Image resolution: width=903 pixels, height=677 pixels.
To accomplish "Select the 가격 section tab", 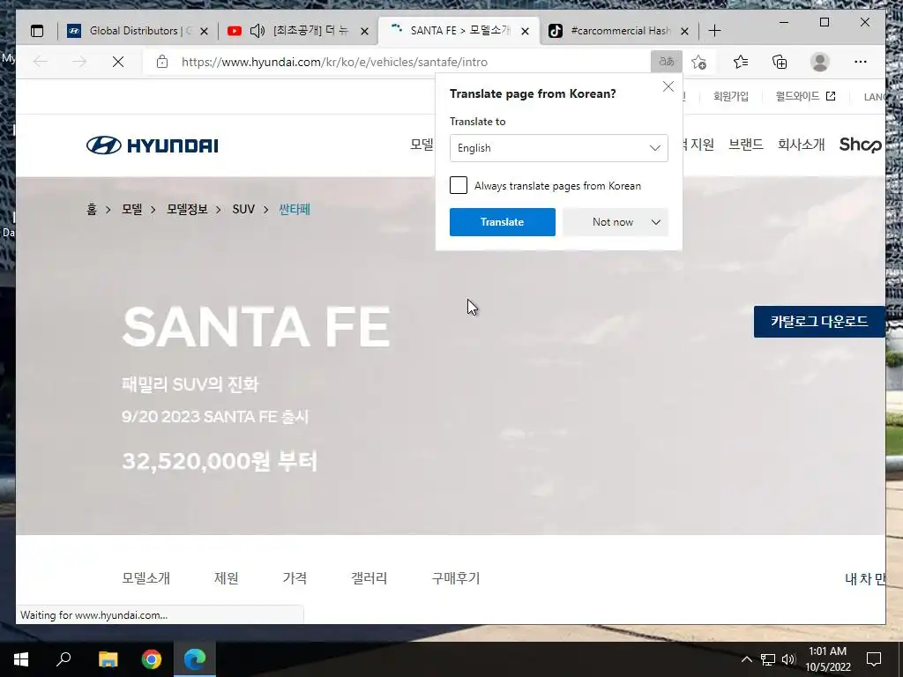I will click(295, 578).
